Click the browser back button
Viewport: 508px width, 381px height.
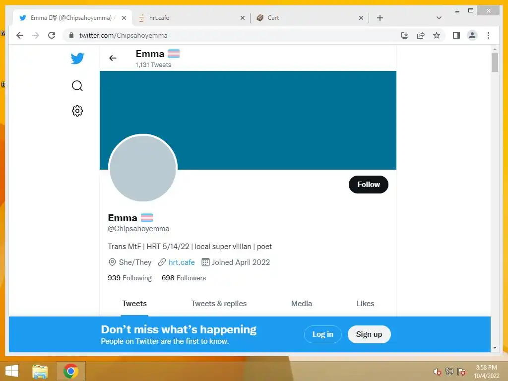pos(20,35)
